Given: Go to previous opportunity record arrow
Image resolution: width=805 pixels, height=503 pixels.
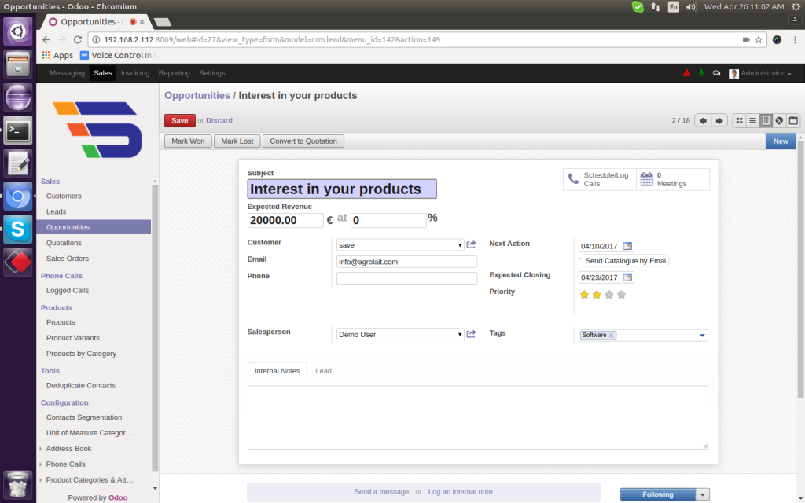Looking at the screenshot, I should pyautogui.click(x=702, y=120).
